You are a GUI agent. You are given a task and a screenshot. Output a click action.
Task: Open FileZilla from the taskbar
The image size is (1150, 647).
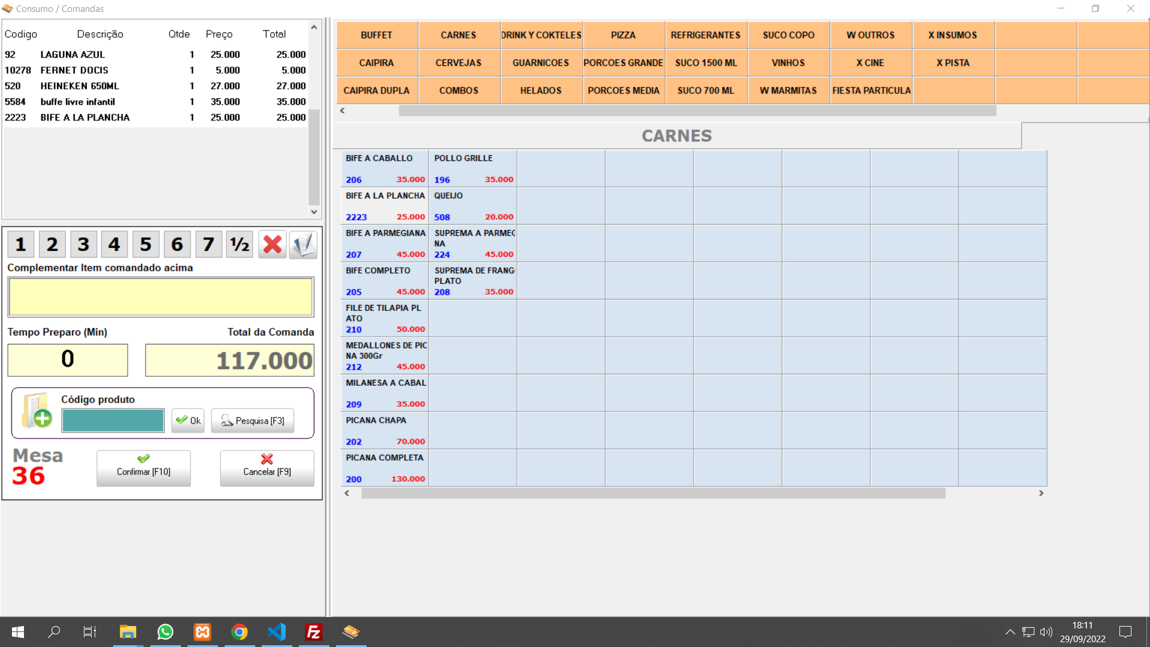tap(314, 632)
